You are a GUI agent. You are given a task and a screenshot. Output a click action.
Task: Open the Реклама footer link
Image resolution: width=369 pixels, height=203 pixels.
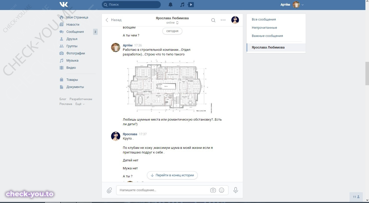point(66,104)
